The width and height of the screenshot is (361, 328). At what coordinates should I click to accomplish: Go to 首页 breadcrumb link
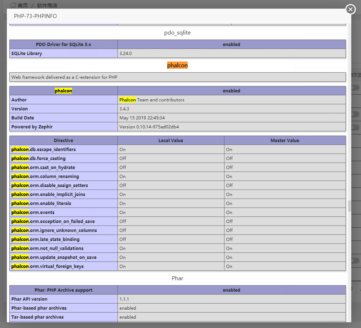click(x=23, y=5)
